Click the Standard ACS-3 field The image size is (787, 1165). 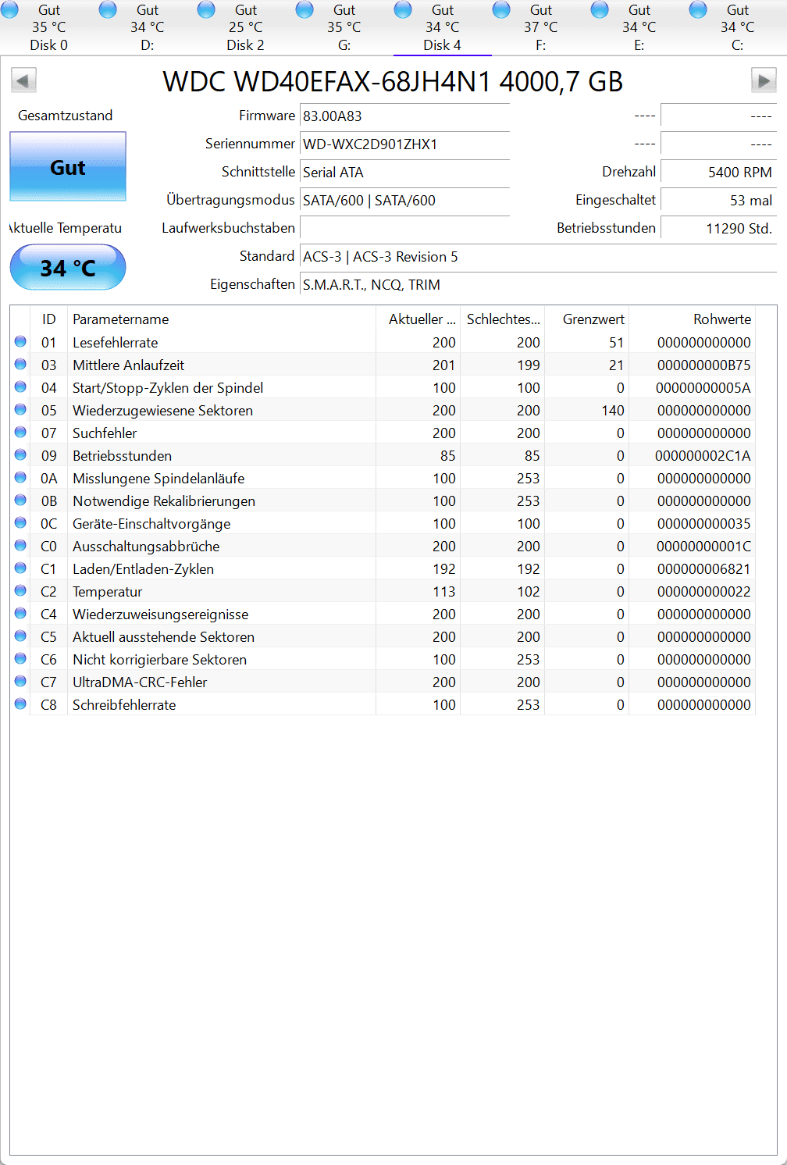click(538, 256)
